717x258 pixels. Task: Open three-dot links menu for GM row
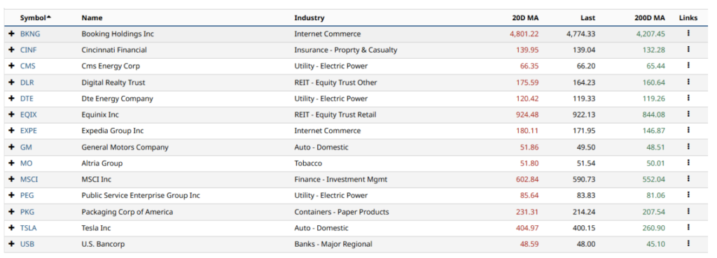point(688,147)
